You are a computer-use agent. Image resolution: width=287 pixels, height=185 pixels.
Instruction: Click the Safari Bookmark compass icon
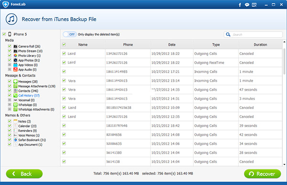coord(15,140)
